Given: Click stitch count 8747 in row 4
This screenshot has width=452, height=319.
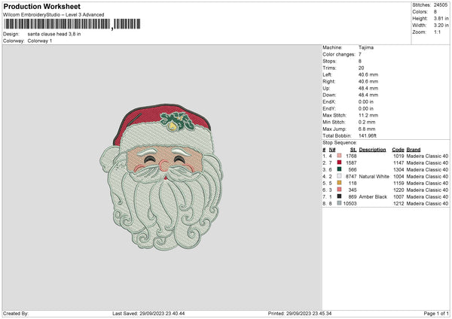Looking at the screenshot, I should [351, 177].
